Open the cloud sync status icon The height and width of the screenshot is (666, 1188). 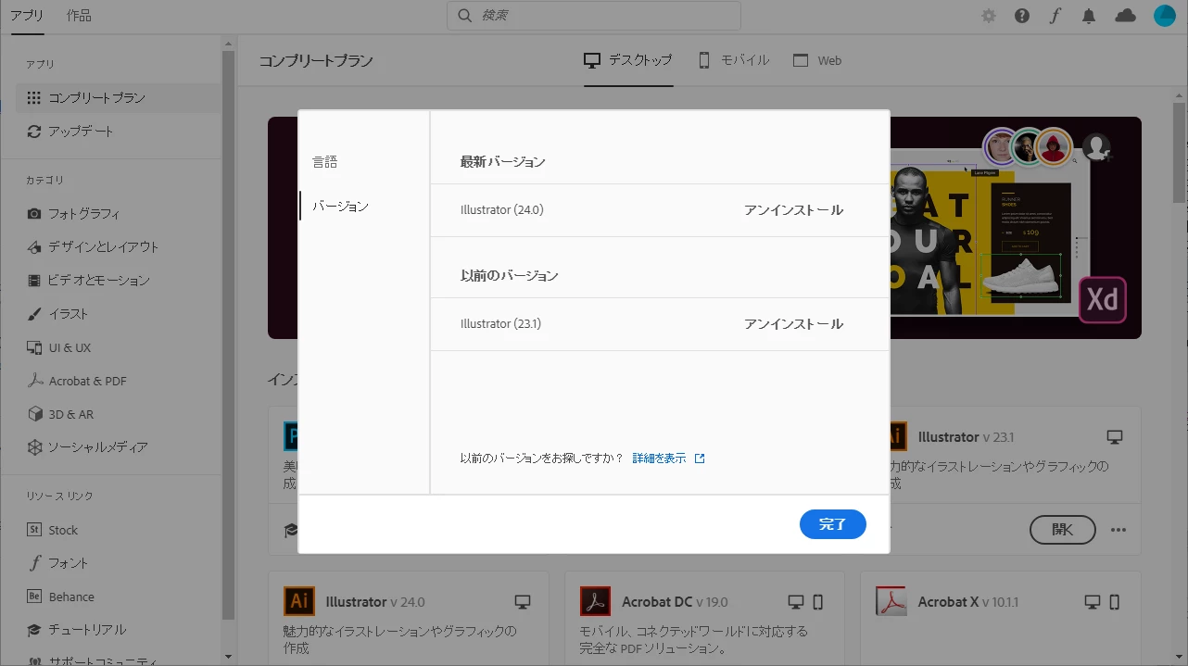pyautogui.click(x=1125, y=16)
